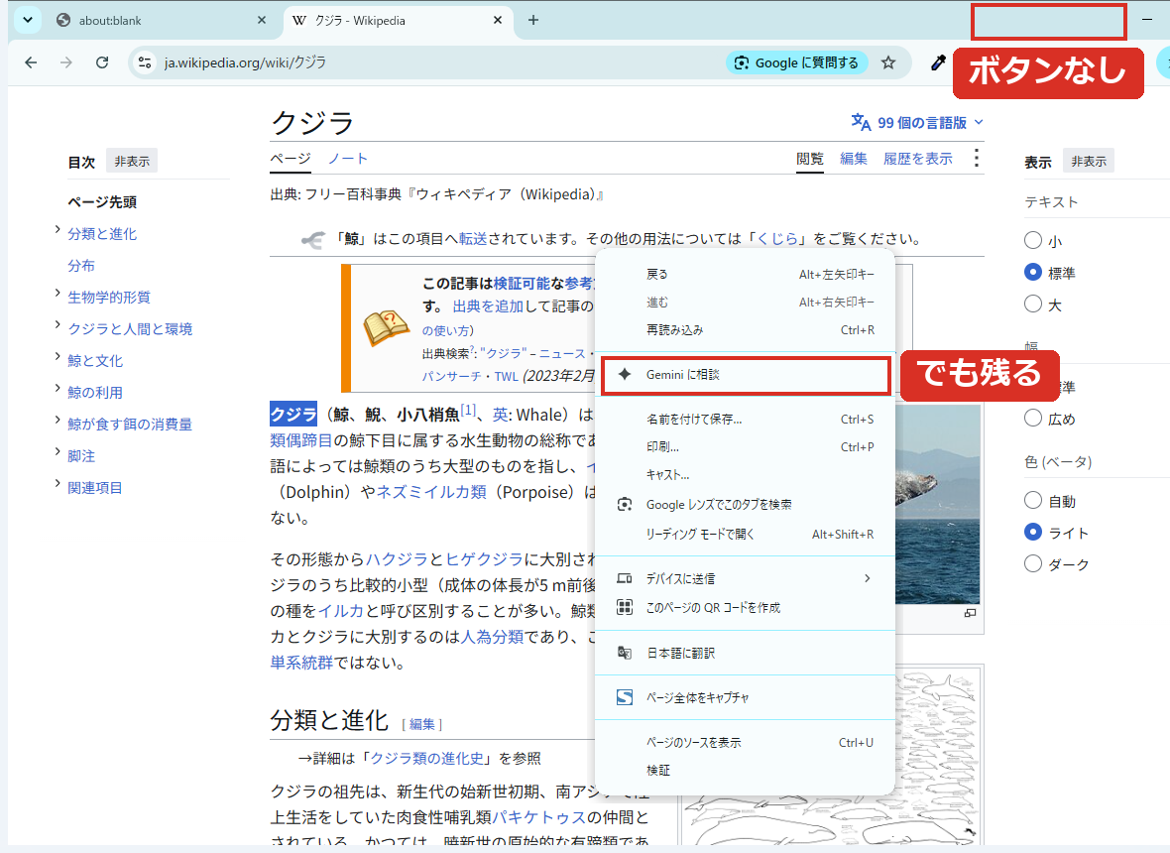This screenshot has height=853, width=1170.
Task: Choose 名前を付けて保存 in context menu
Action: point(745,420)
